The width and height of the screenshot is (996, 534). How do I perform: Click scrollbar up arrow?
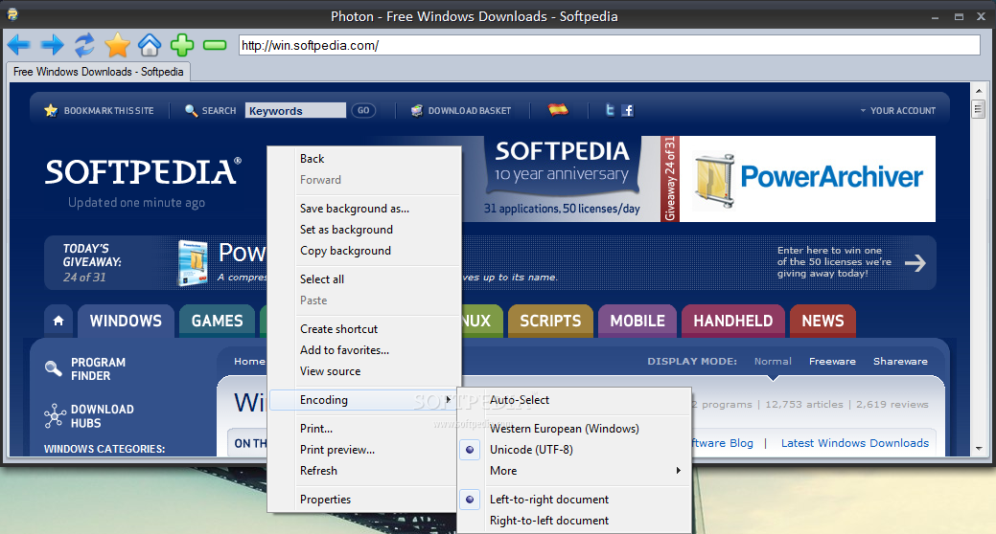pyautogui.click(x=979, y=91)
